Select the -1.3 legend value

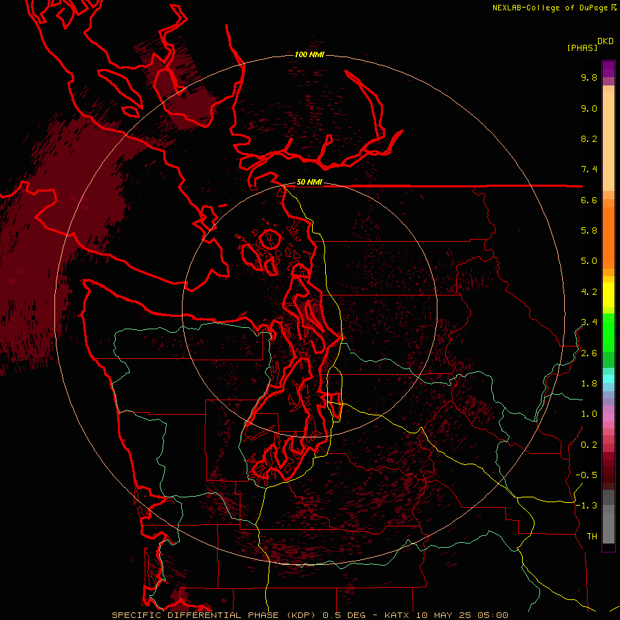point(586,506)
